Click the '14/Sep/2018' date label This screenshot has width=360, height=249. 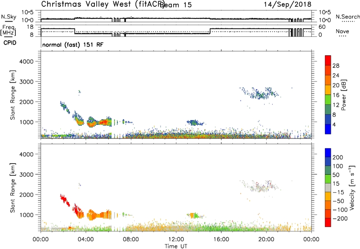pos(288,4)
